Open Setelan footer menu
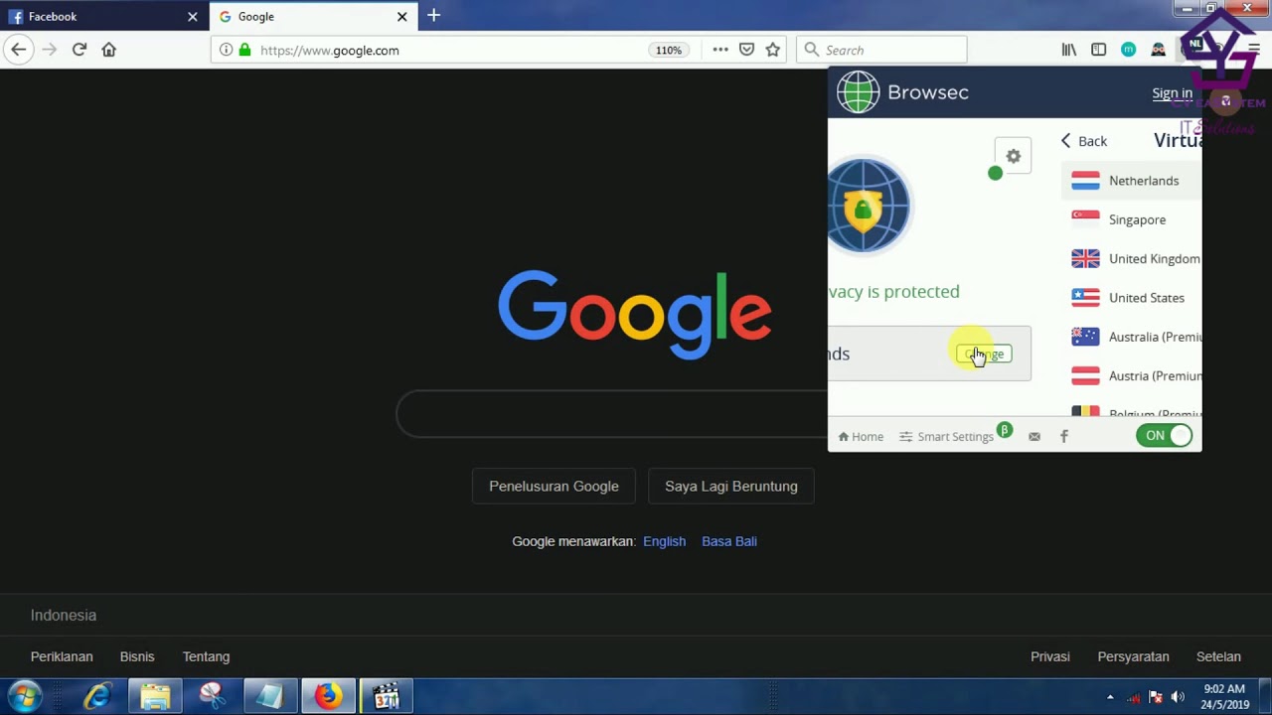Screen dimensions: 1272x715 (1218, 656)
